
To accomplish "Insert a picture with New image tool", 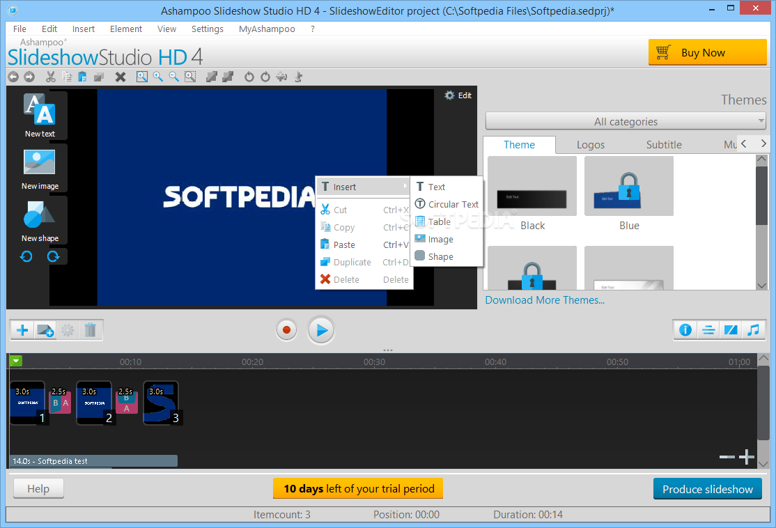I will [x=40, y=169].
